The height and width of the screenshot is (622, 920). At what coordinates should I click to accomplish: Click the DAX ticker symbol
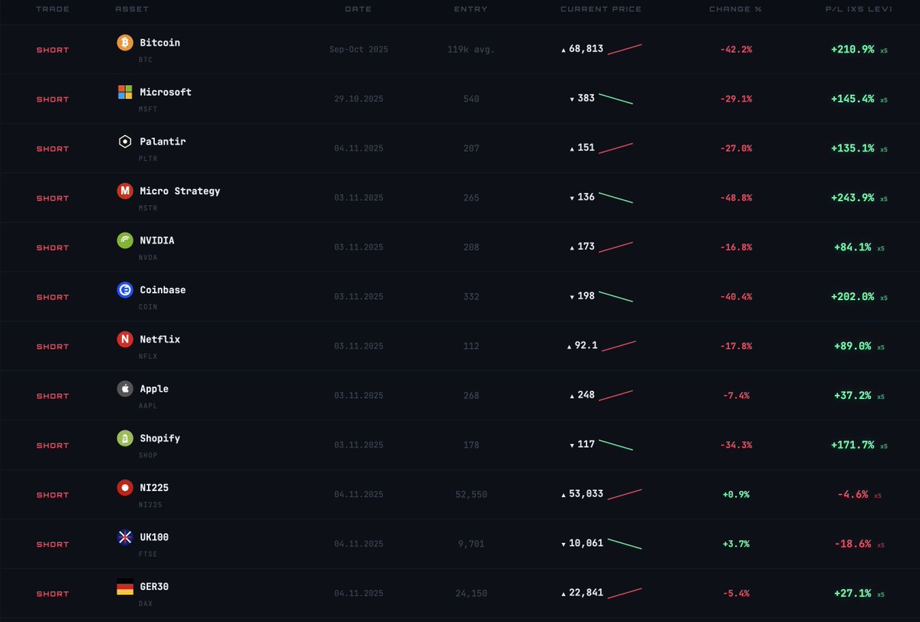pyautogui.click(x=146, y=604)
